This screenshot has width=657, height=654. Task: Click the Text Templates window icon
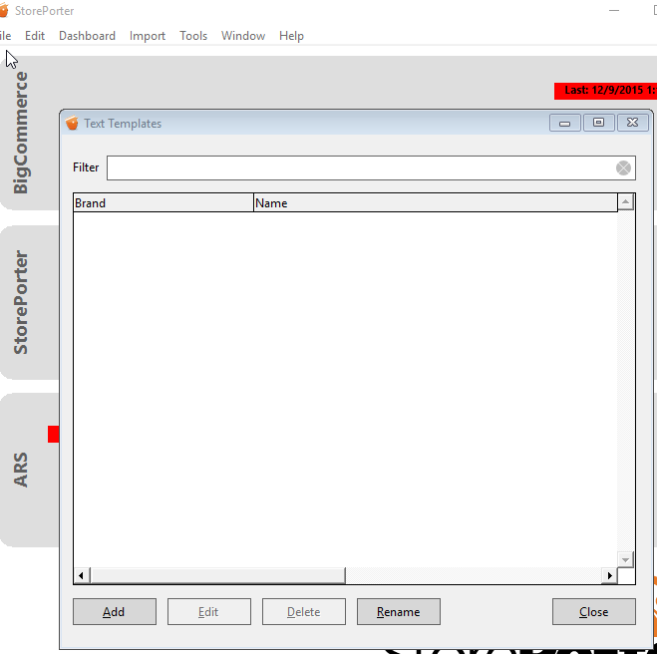[72, 124]
